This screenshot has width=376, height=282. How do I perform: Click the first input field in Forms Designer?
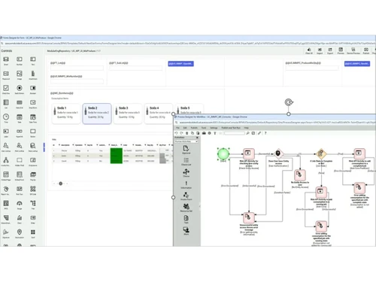pyautogui.click(x=77, y=68)
